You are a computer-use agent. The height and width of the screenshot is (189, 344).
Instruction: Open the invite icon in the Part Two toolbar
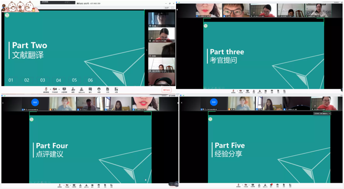click(73, 89)
